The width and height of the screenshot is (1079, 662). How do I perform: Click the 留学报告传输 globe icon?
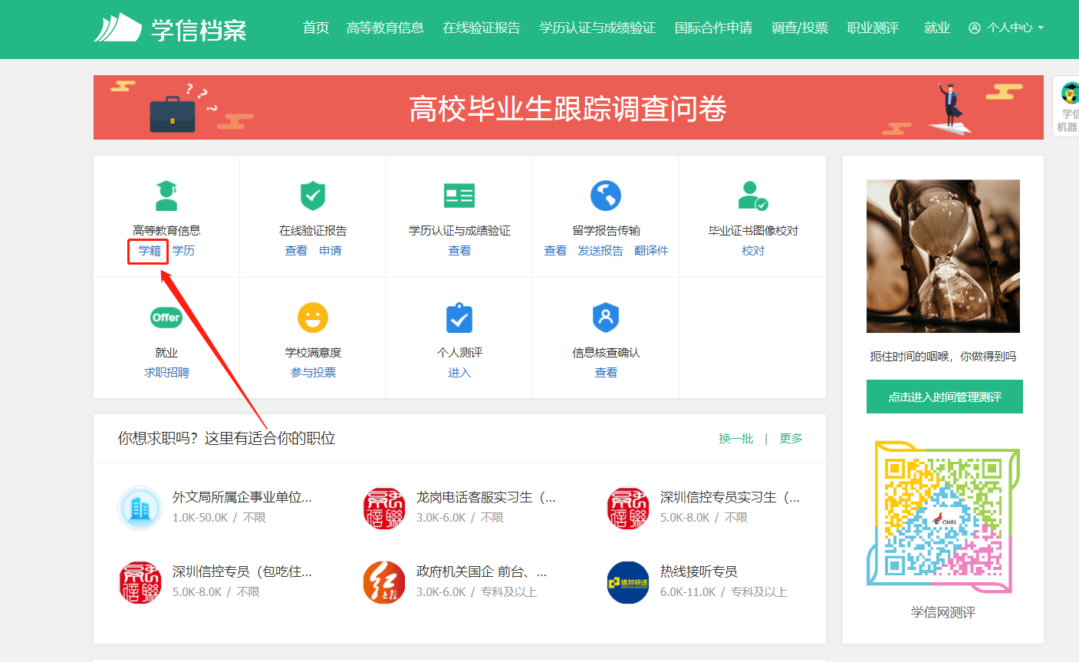[606, 196]
